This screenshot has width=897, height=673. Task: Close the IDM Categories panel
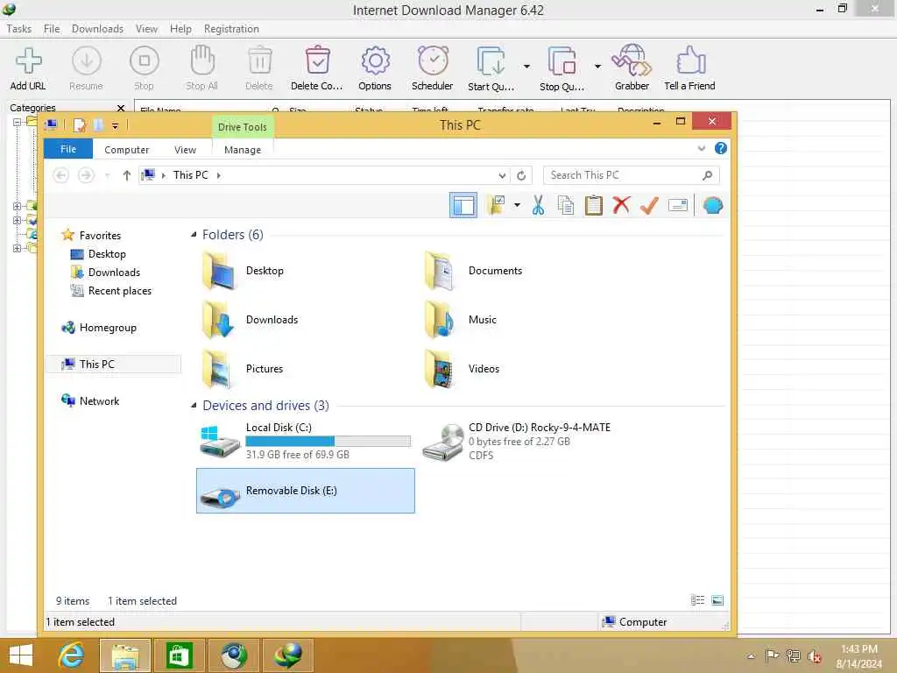tap(121, 108)
